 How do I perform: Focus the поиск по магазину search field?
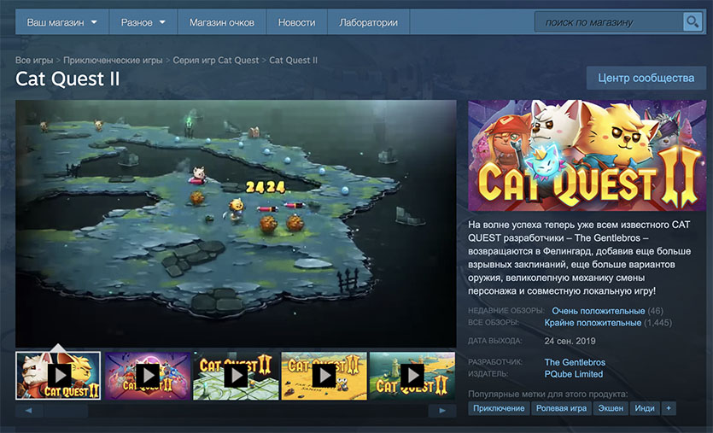[609, 22]
